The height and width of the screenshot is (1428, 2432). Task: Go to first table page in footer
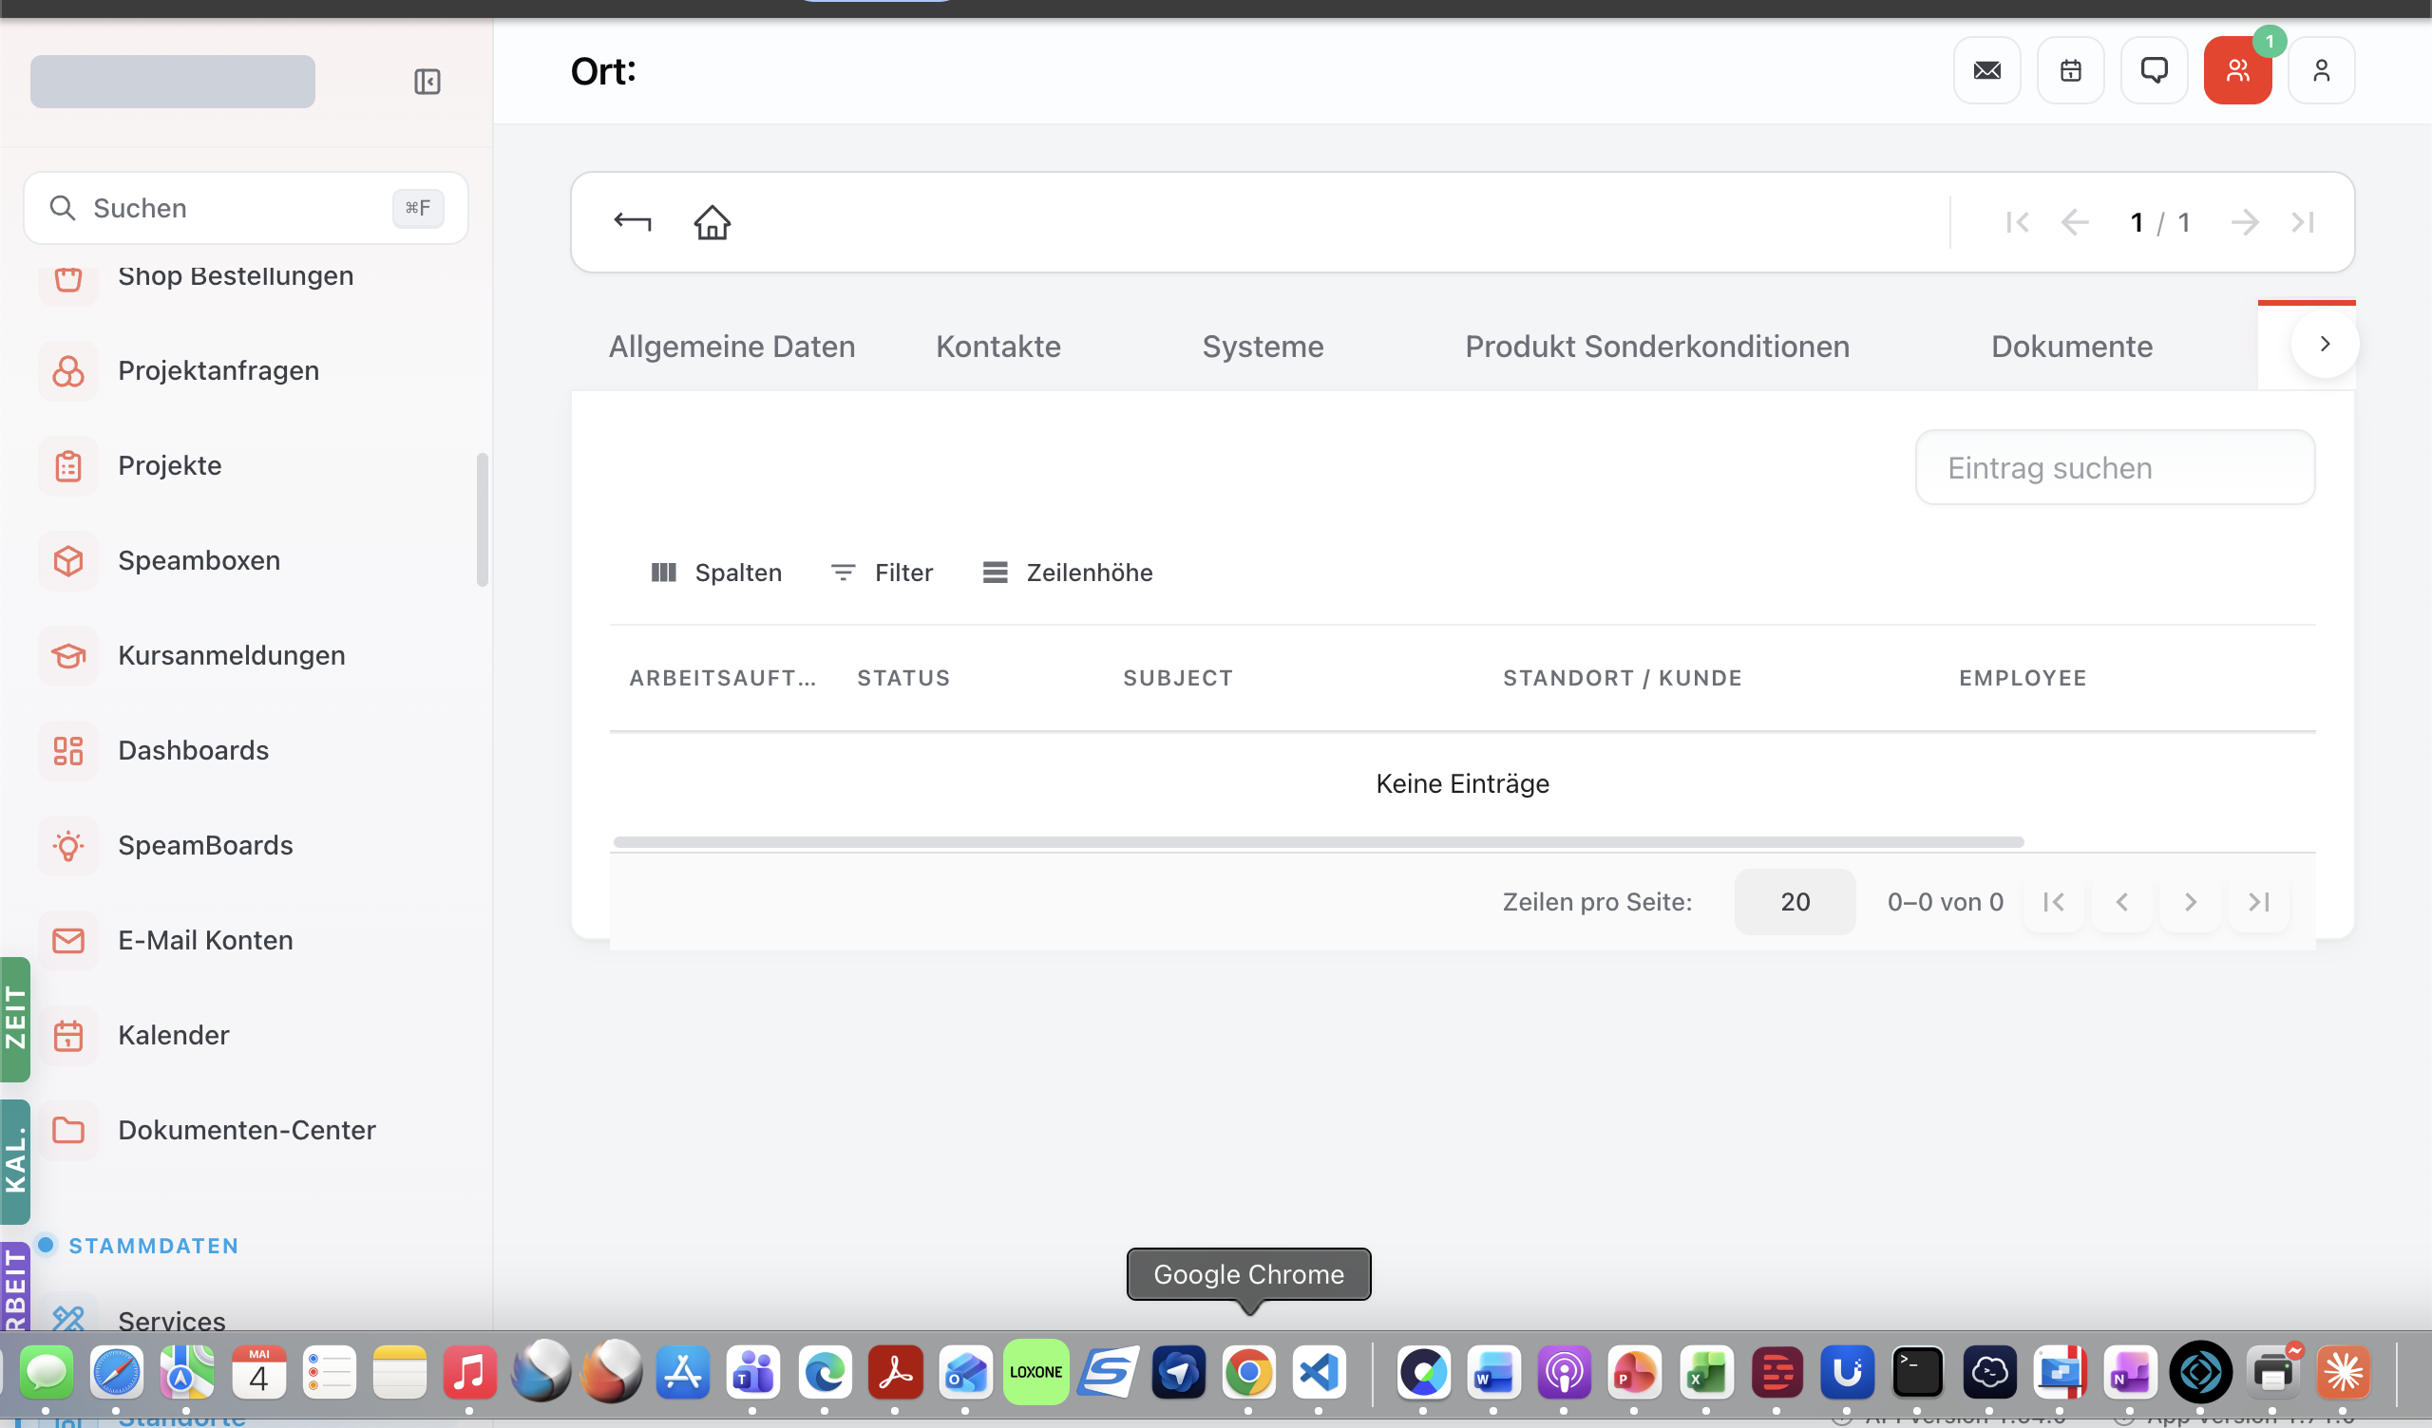click(2053, 901)
